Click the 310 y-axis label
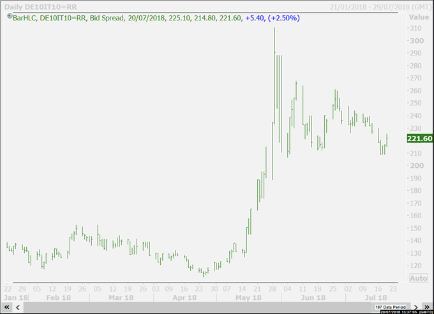 (x=415, y=28)
